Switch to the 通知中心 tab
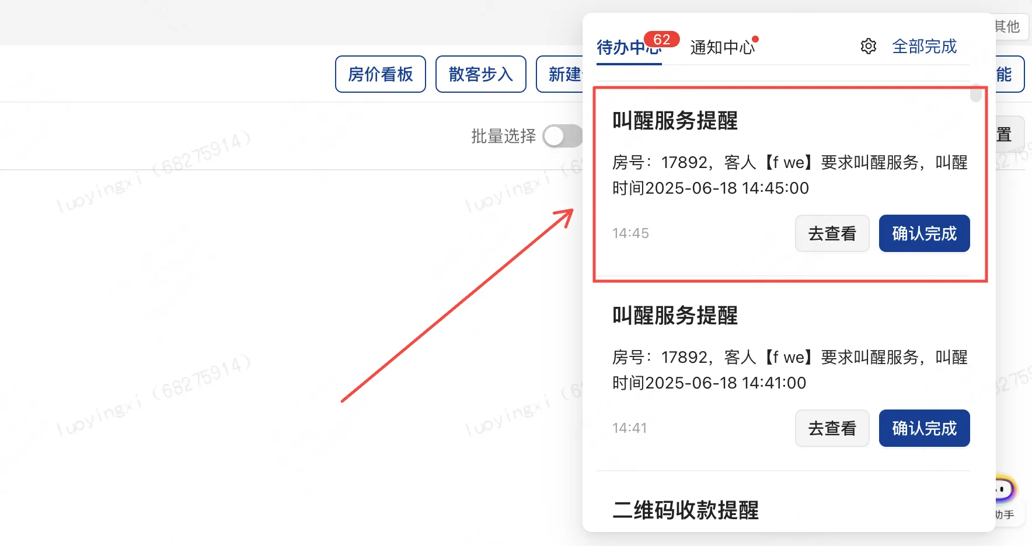This screenshot has height=546, width=1032. [x=723, y=47]
